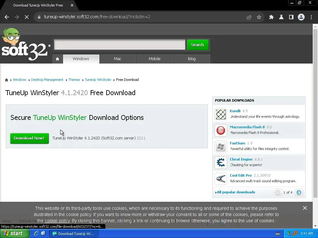Click the Kundli app icon
The width and height of the screenshot is (318, 238).
[x=221, y=114]
